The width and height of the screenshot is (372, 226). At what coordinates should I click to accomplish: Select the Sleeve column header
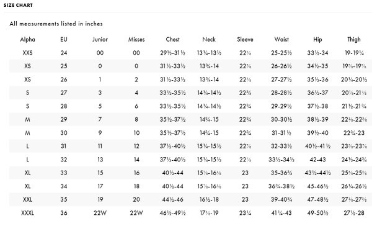click(x=245, y=40)
